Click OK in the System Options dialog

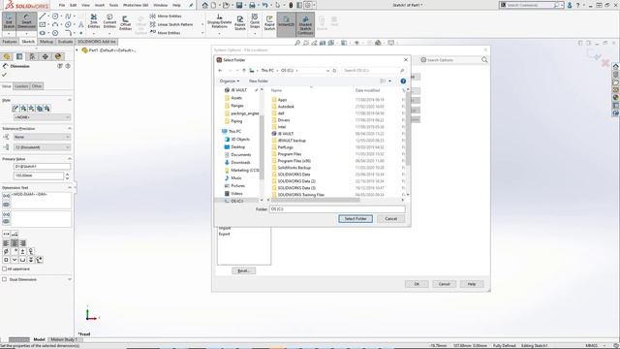(x=417, y=284)
